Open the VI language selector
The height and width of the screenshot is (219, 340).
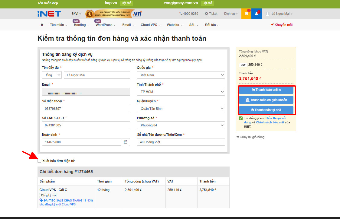pyautogui.click(x=76, y=14)
